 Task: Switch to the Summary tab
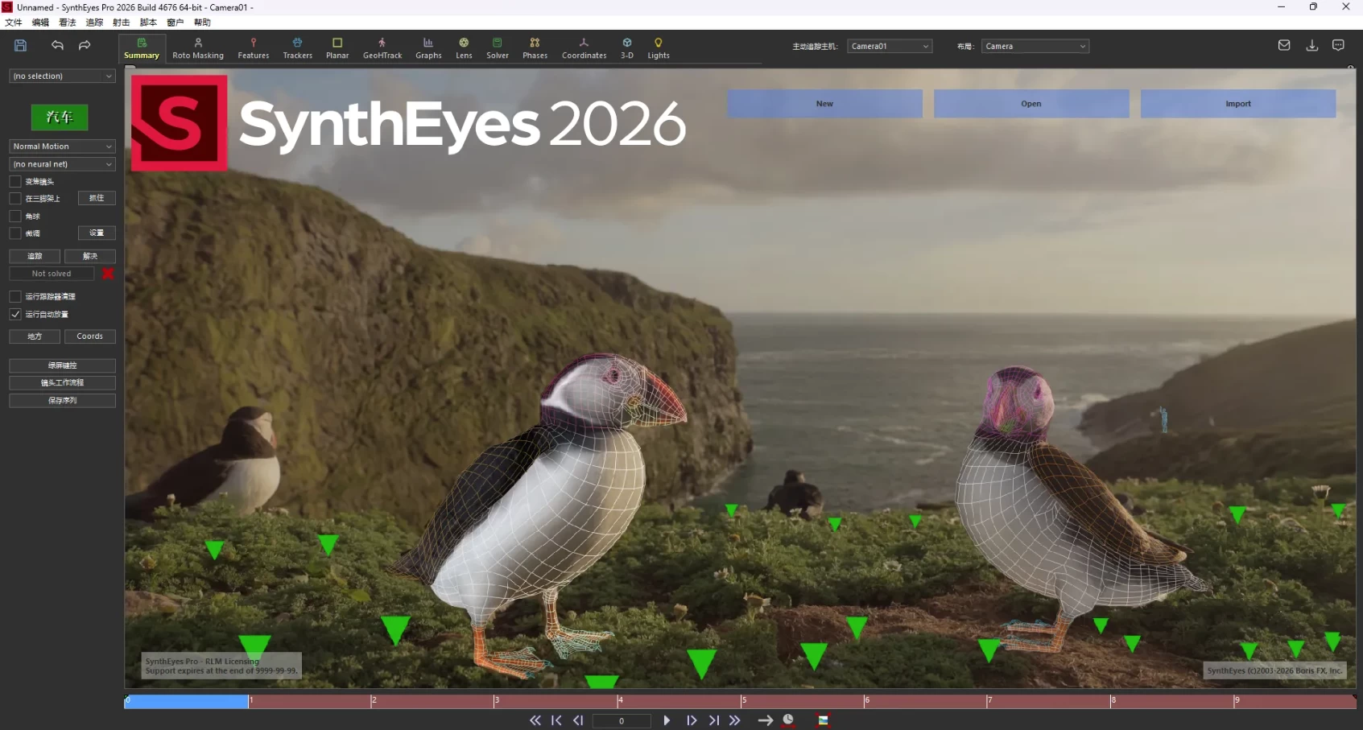click(x=142, y=48)
